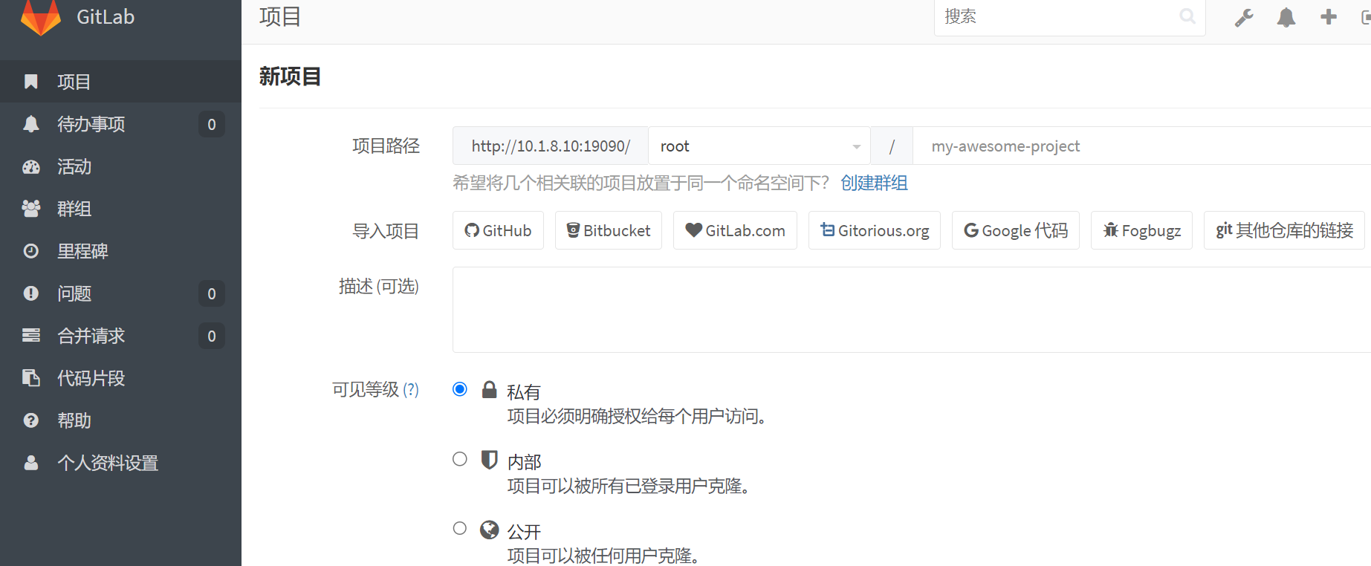Click the clock icon beside 里程碑
Viewport: 1371px width, 566px height.
pyautogui.click(x=31, y=251)
